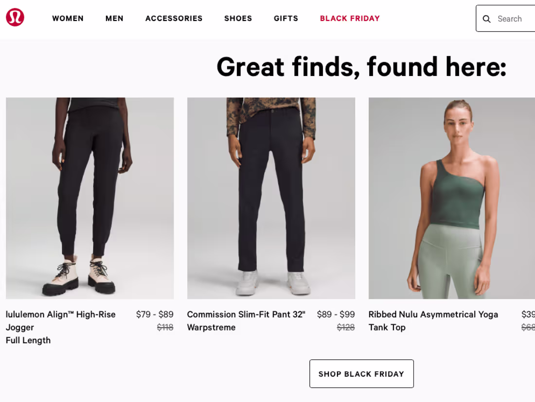Go to the Black Friday section
This screenshot has width=535, height=402.
pos(350,18)
